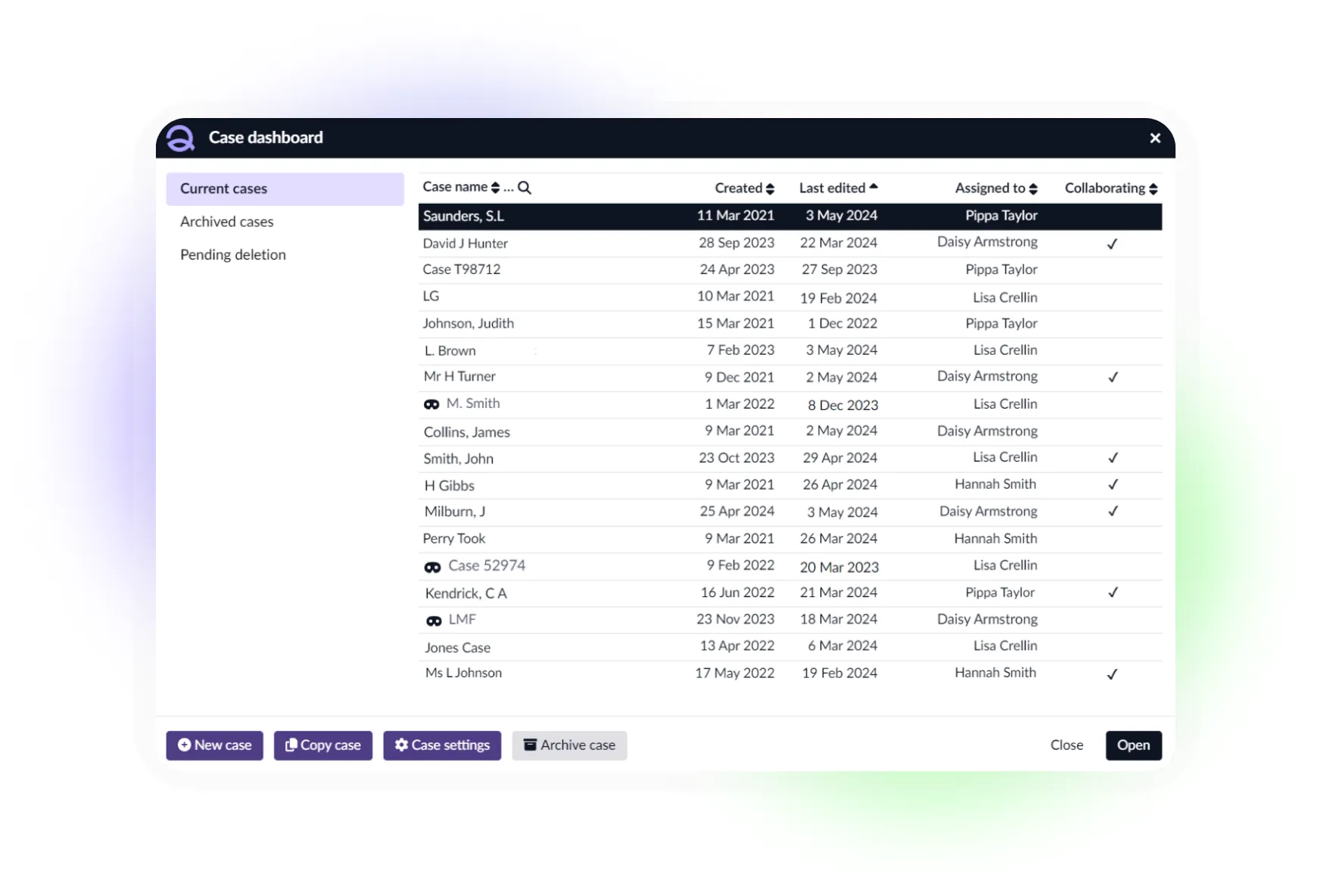Open the Pending deletion section
This screenshot has height=896, width=1317.
[233, 255]
